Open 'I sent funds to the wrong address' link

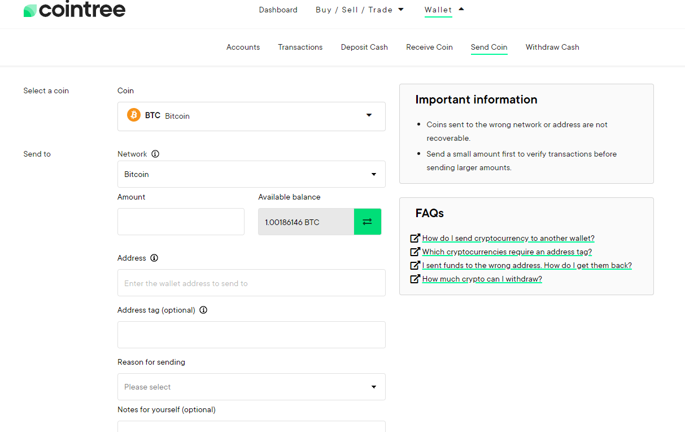pyautogui.click(x=527, y=265)
